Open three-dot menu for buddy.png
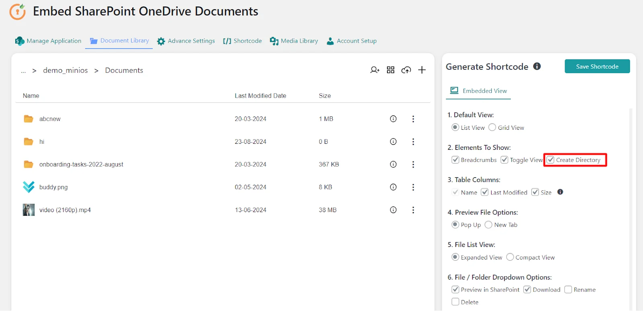This screenshot has height=335, width=643. pos(413,187)
